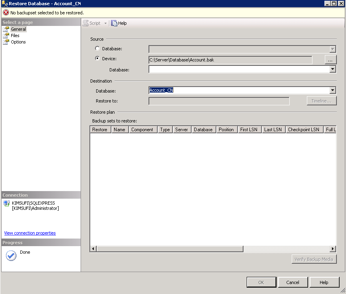This screenshot has width=346, height=294.
Task: Open the General page
Action: [x=18, y=29]
